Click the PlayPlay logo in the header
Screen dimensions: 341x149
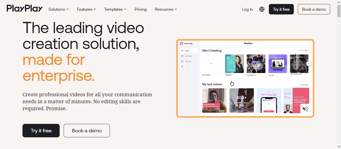point(25,9)
